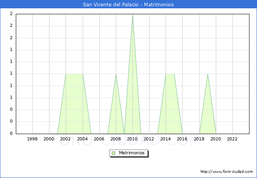Click the 1998 x-axis label
Image resolution: width=257 pixels, height=178 pixels.
pos(32,139)
